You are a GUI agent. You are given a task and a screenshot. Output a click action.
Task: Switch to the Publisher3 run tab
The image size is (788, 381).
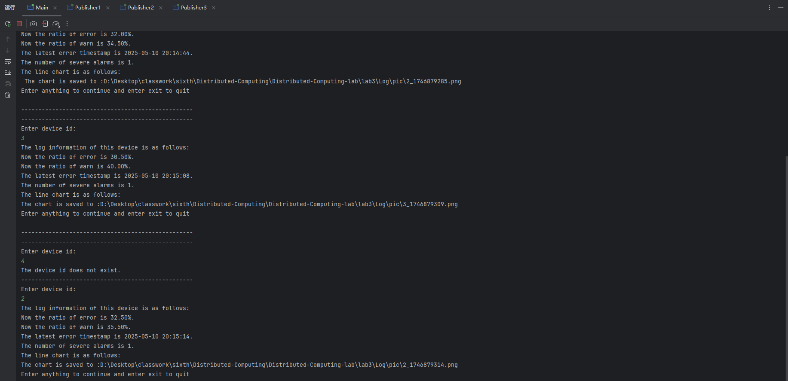(x=193, y=8)
